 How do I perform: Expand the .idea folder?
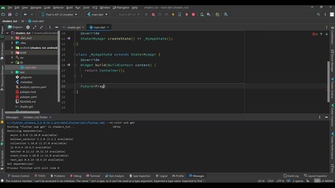coord(12,43)
